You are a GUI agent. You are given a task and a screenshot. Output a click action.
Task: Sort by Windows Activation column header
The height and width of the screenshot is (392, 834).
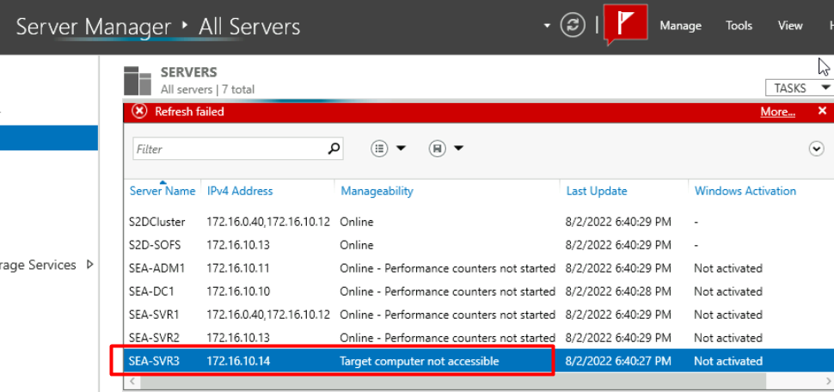coord(745,191)
